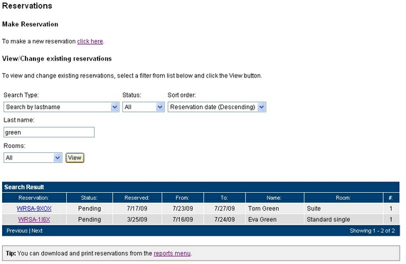Click the "Showing 1 - 2 of 2" text
406x264 pixels.
[372, 231]
